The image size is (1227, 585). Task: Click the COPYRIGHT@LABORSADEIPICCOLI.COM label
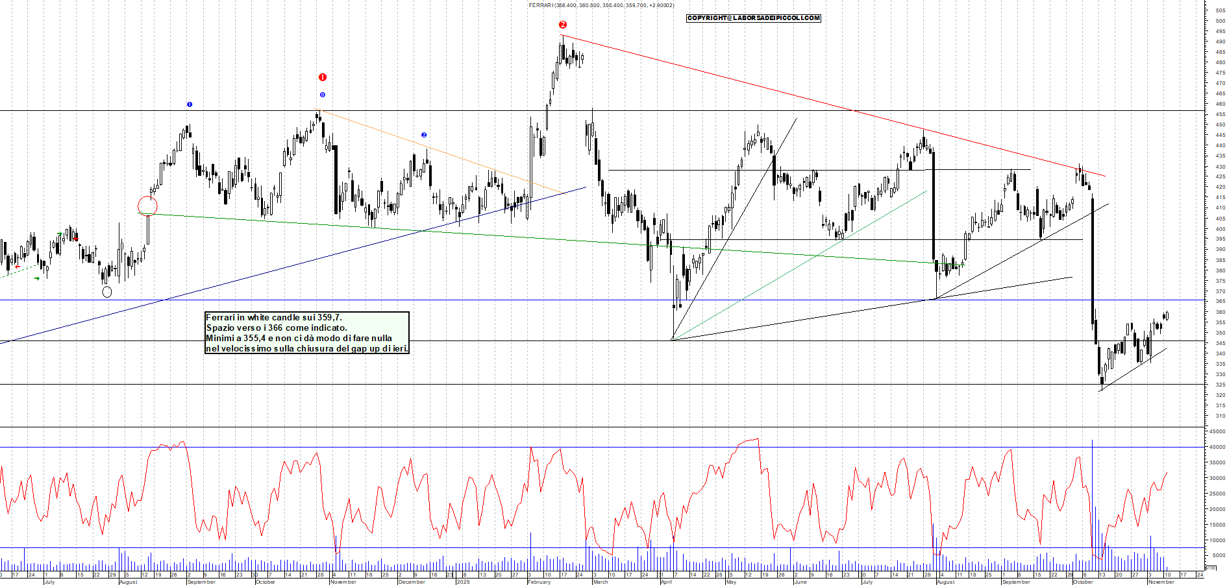click(x=753, y=18)
